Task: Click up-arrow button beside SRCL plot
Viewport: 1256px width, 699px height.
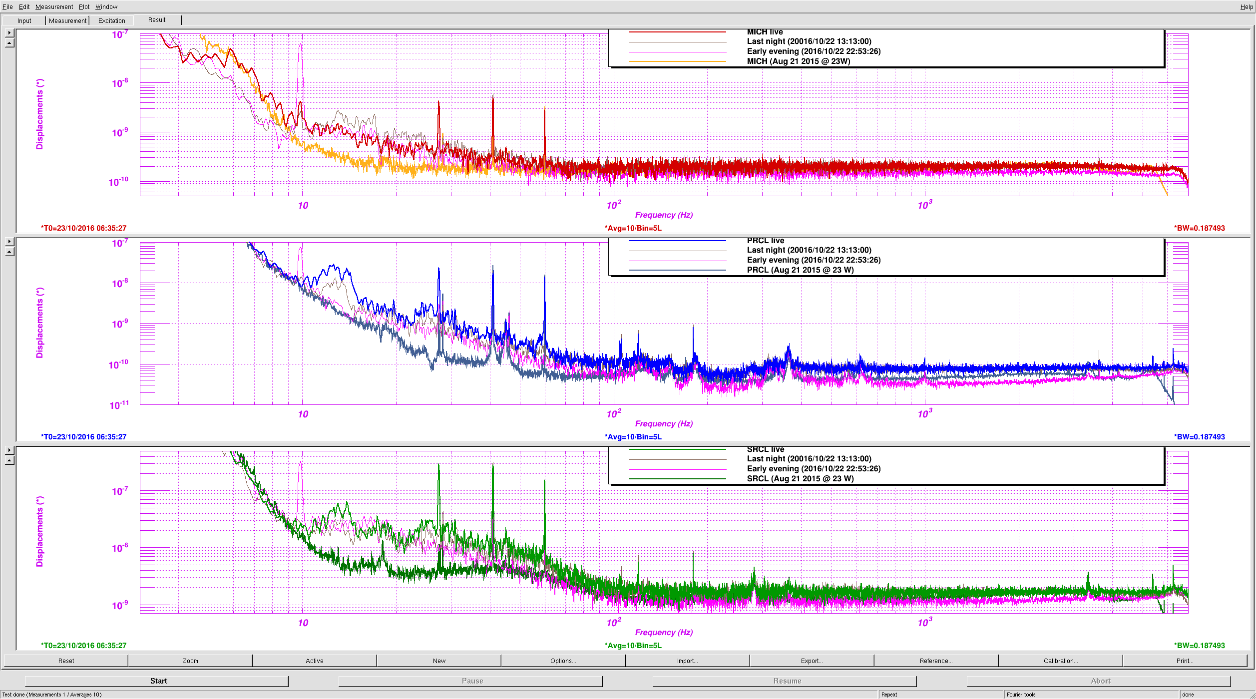Action: click(9, 460)
